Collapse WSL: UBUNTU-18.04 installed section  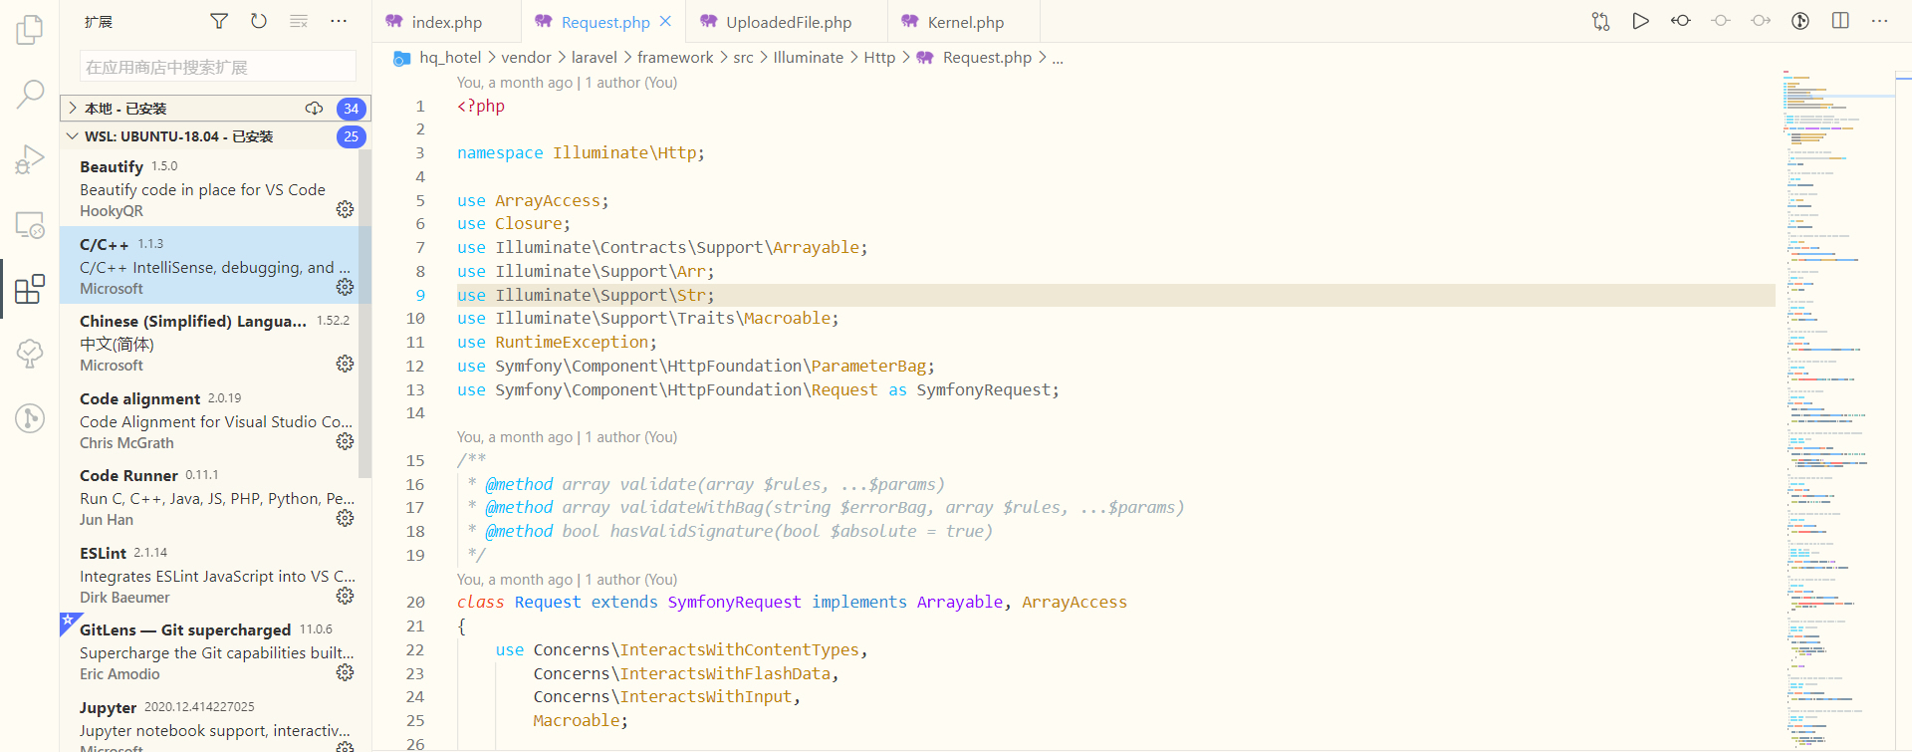coord(215,136)
